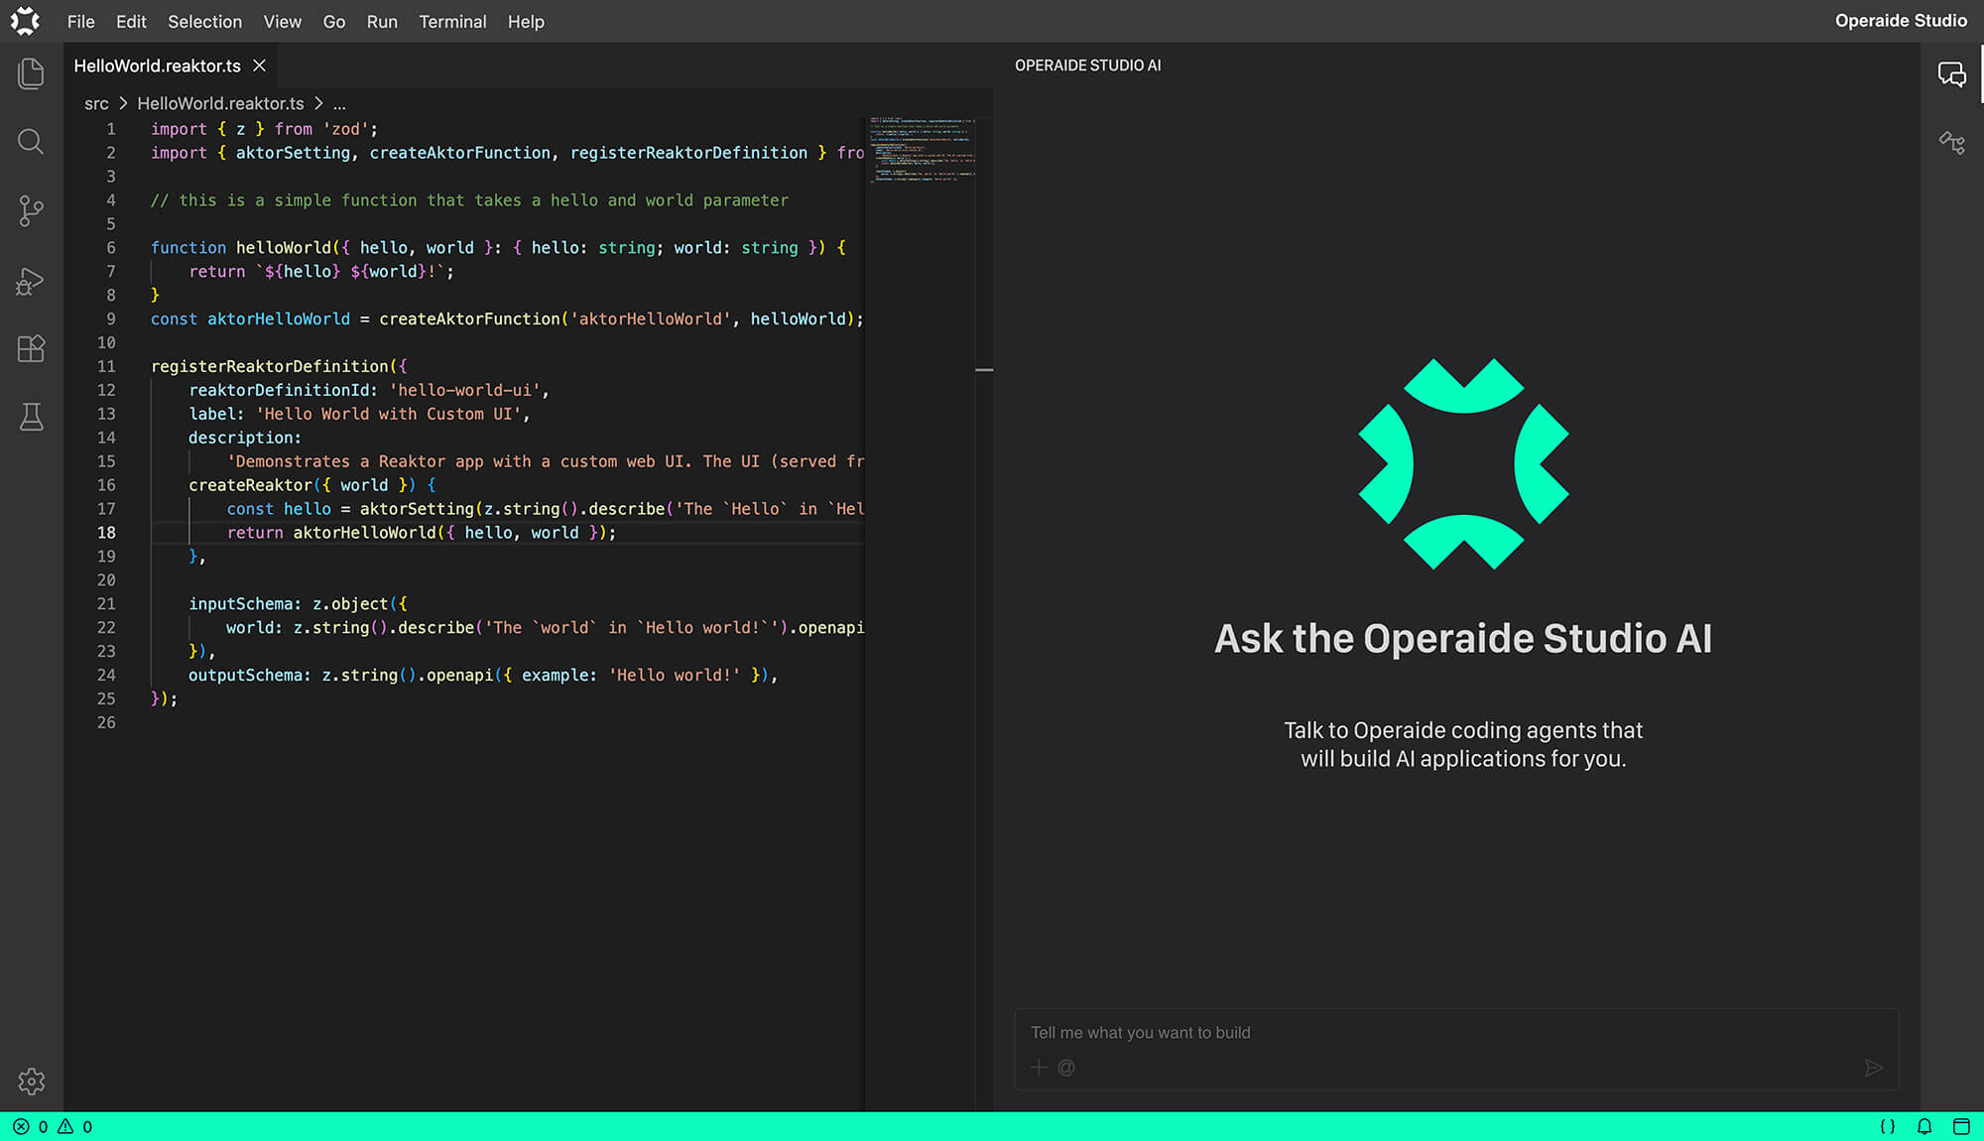Click the plus icon in chat input
The height and width of the screenshot is (1141, 1984).
coord(1039,1068)
